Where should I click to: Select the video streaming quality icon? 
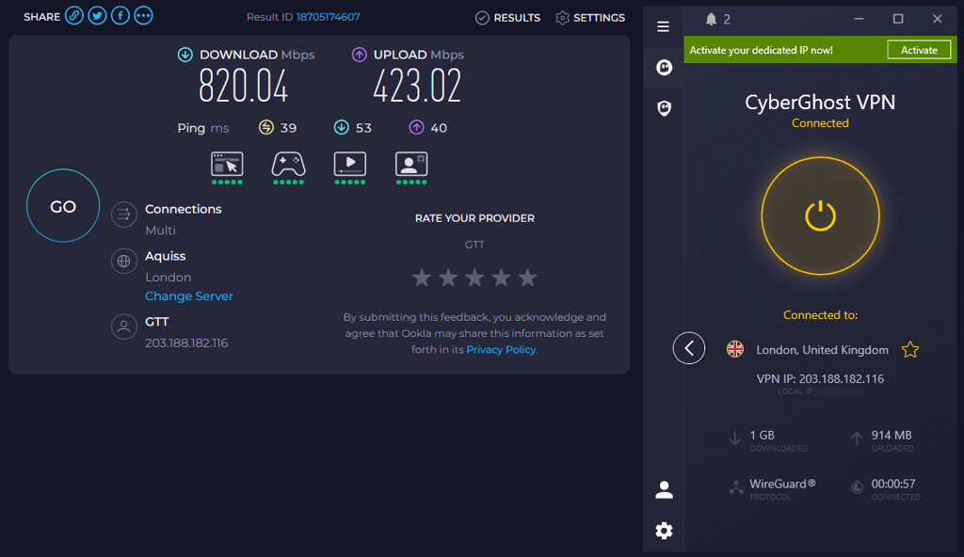350,164
